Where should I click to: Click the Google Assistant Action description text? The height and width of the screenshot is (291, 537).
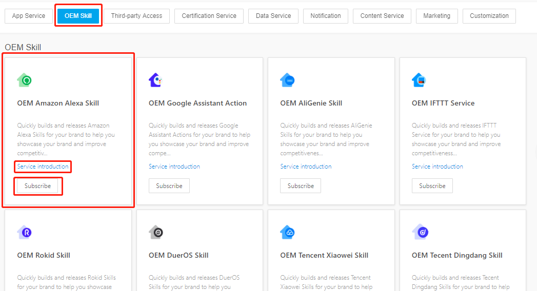click(200, 139)
